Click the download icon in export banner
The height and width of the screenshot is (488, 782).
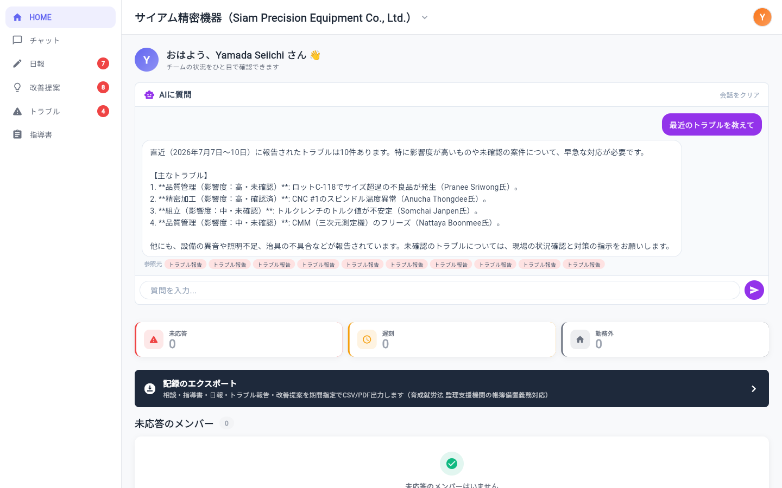[150, 389]
